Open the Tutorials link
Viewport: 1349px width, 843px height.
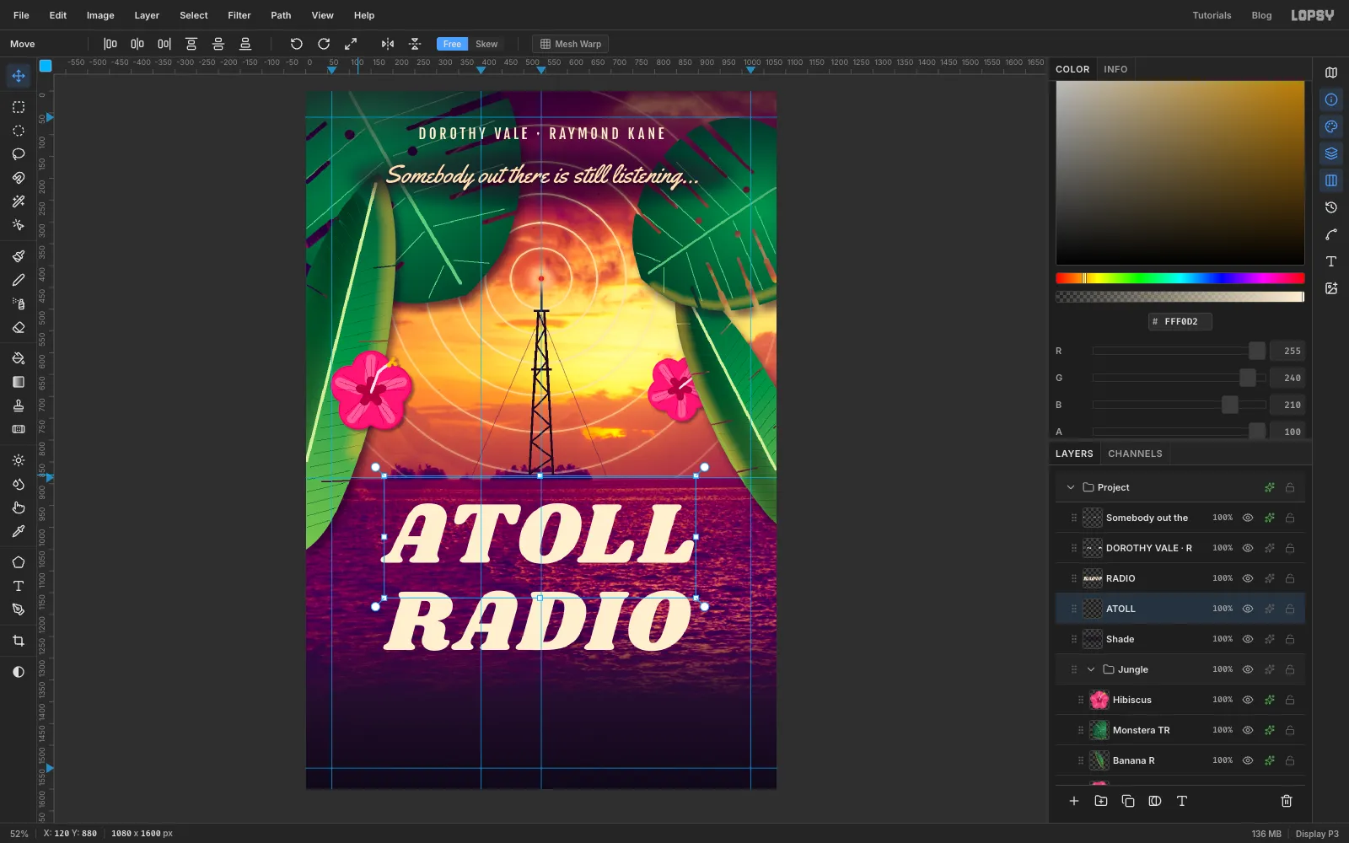point(1212,15)
